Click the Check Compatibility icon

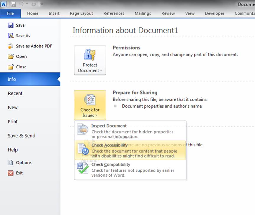click(x=83, y=168)
